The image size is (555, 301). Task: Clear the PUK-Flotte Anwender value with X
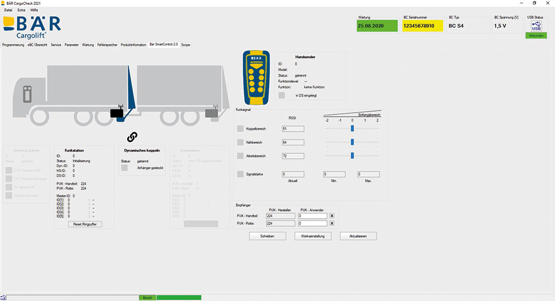click(332, 223)
